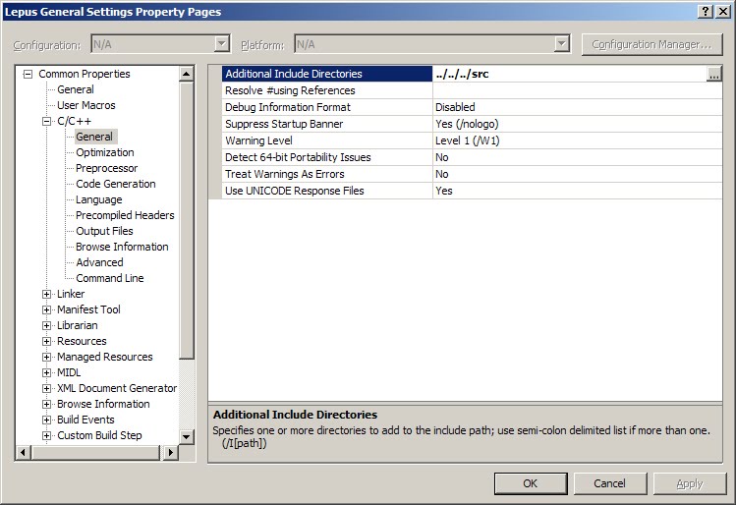Close the Property Pages dialog

pyautogui.click(x=723, y=11)
